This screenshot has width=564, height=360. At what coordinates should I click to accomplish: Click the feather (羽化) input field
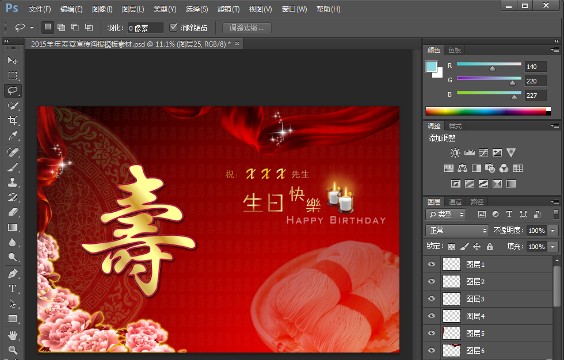click(x=145, y=28)
